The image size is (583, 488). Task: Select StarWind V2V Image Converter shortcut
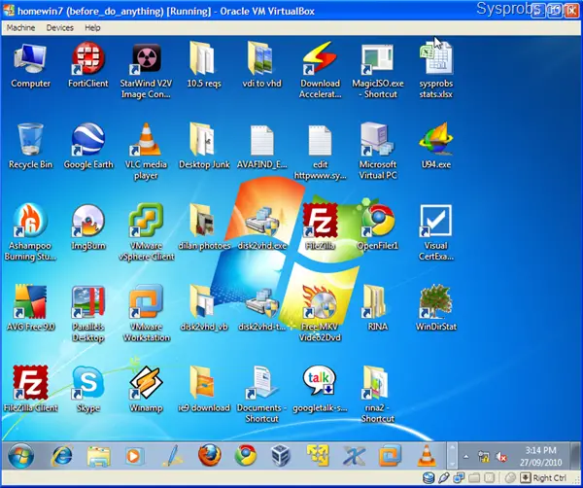click(146, 71)
